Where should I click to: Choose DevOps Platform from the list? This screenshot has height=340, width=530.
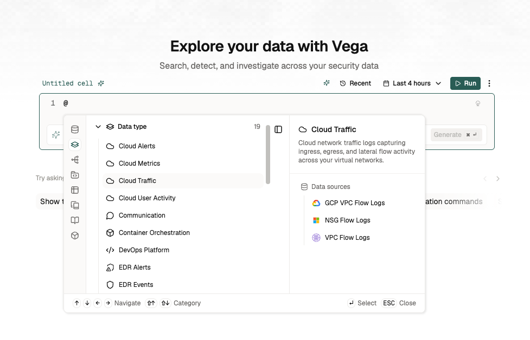183,250
